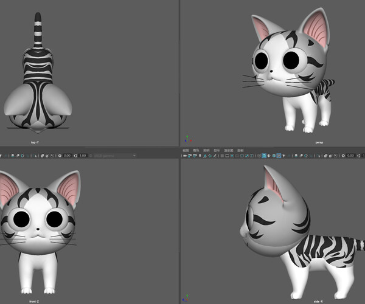Click the top -Y viewport label

(35, 142)
